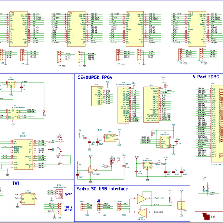
Task: Select the R7 pull-up resistor
Action: click(x=165, y=86)
